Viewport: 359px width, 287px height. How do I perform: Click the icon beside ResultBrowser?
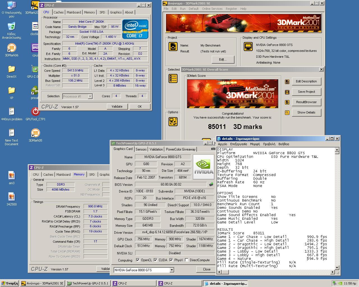pos(287,102)
